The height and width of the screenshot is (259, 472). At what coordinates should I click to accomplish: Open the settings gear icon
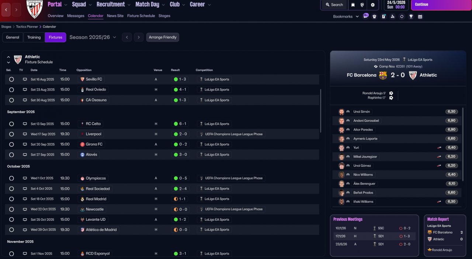(x=373, y=5)
